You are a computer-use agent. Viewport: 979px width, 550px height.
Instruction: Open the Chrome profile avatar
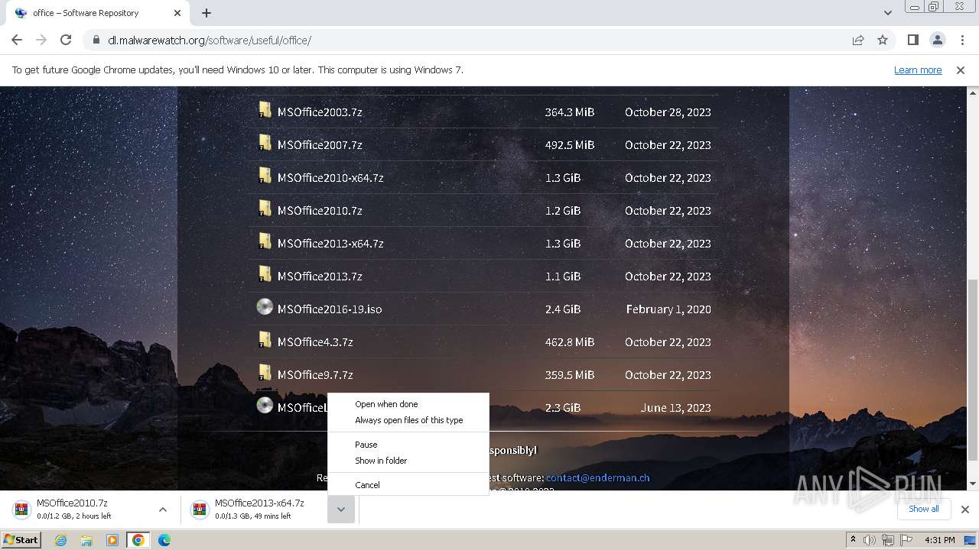(x=937, y=40)
